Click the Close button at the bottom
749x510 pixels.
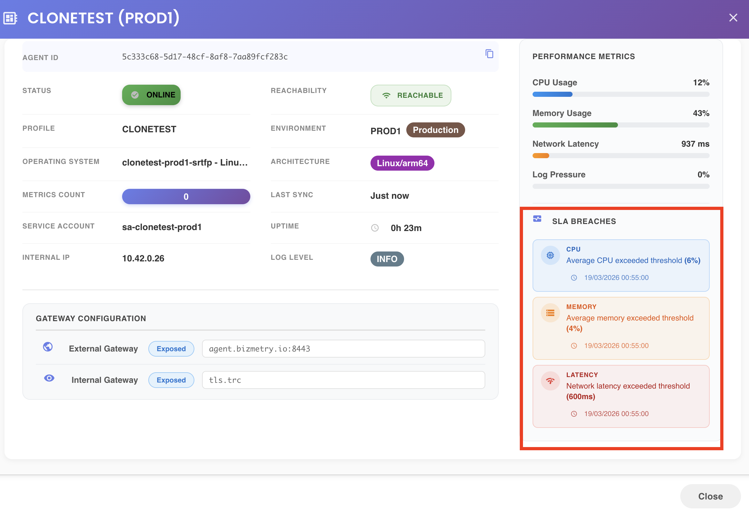pyautogui.click(x=710, y=496)
